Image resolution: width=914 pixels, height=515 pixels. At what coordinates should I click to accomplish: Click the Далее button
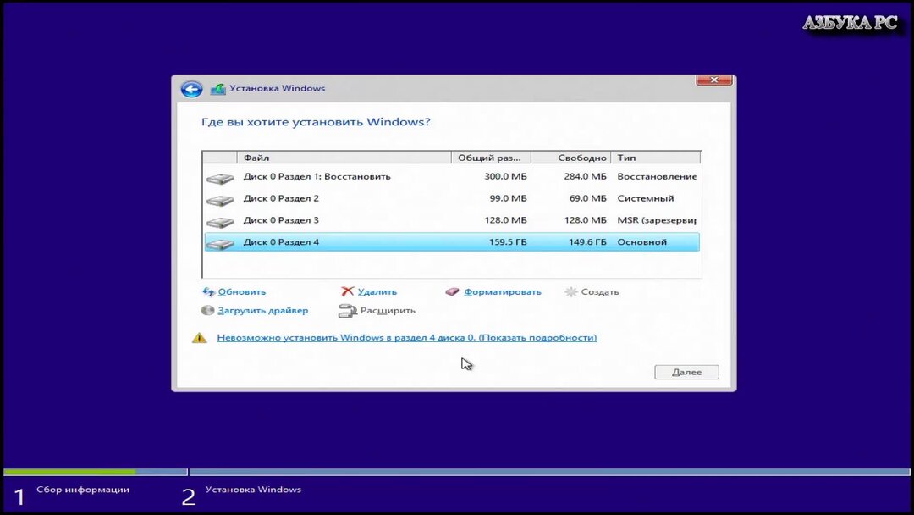[x=686, y=372]
